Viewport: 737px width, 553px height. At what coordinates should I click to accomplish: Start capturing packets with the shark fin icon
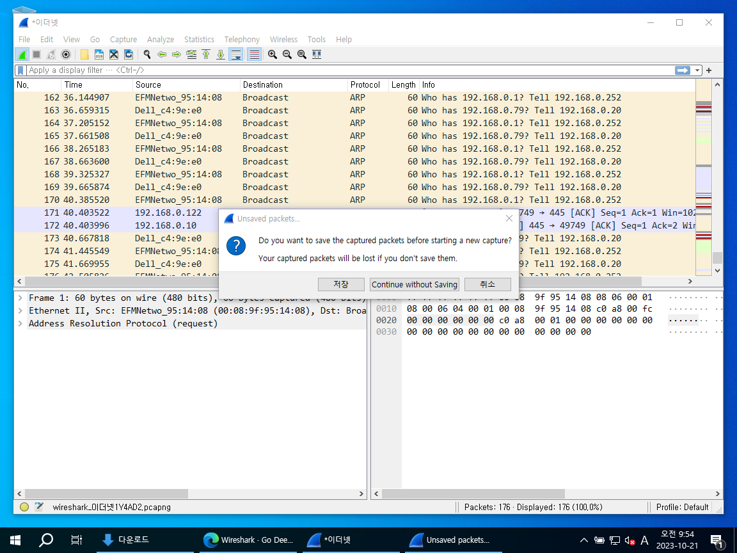pyautogui.click(x=22, y=54)
